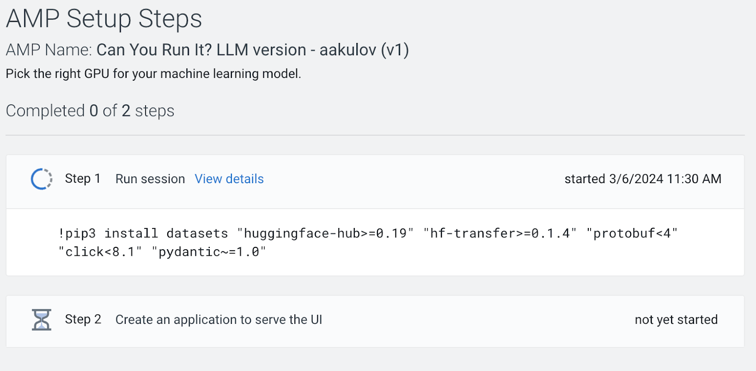Image resolution: width=756 pixels, height=371 pixels.
Task: Click the "AMP Setup Steps" heading
Action: pyautogui.click(x=104, y=19)
